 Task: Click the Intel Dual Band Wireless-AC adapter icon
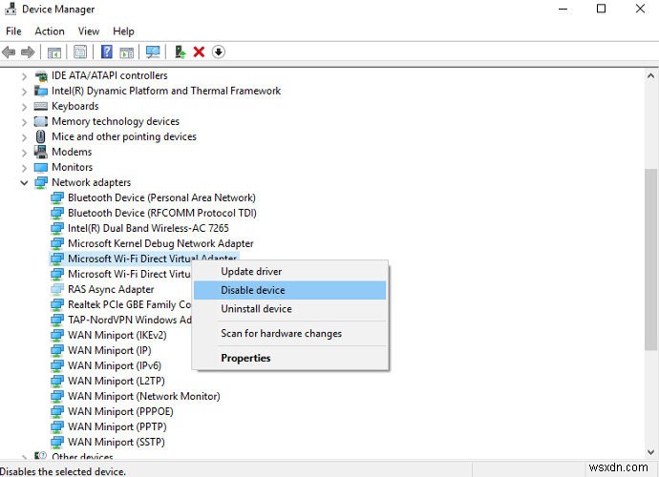click(x=57, y=228)
